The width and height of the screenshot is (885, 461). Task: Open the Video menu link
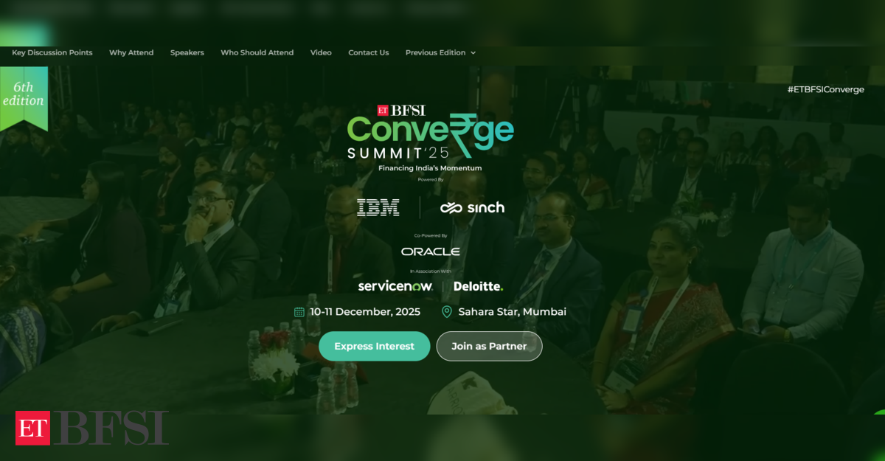(321, 52)
